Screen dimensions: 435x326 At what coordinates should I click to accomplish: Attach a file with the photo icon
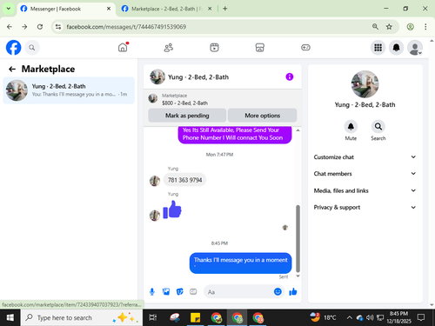tap(166, 291)
